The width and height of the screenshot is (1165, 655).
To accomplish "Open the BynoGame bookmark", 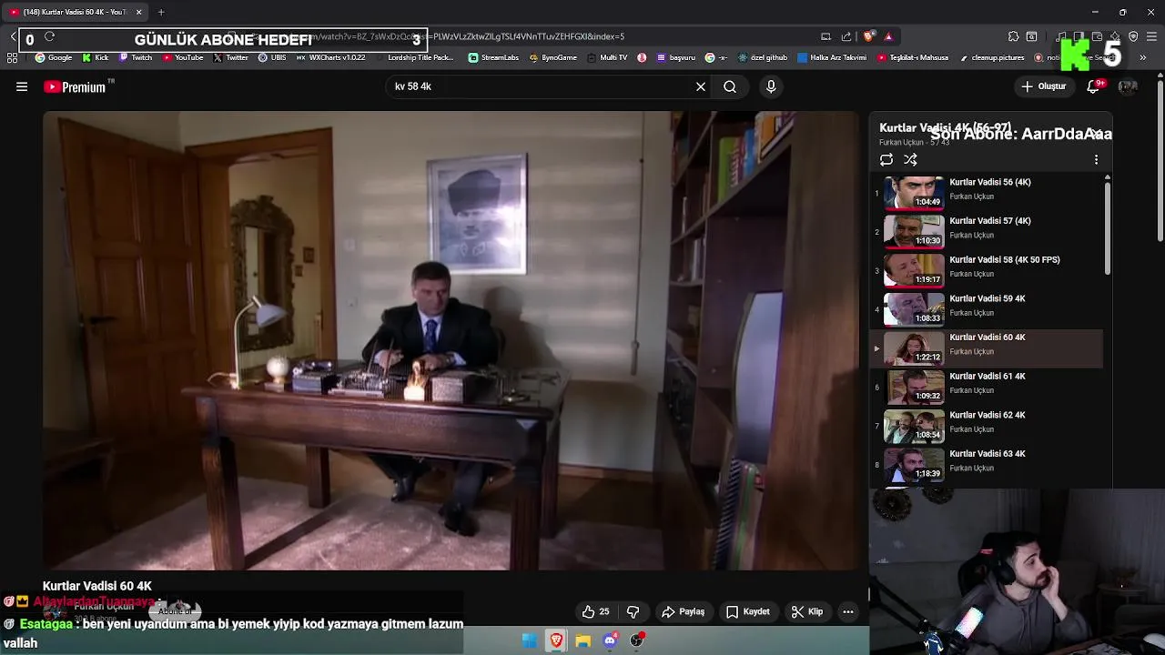I will [552, 57].
